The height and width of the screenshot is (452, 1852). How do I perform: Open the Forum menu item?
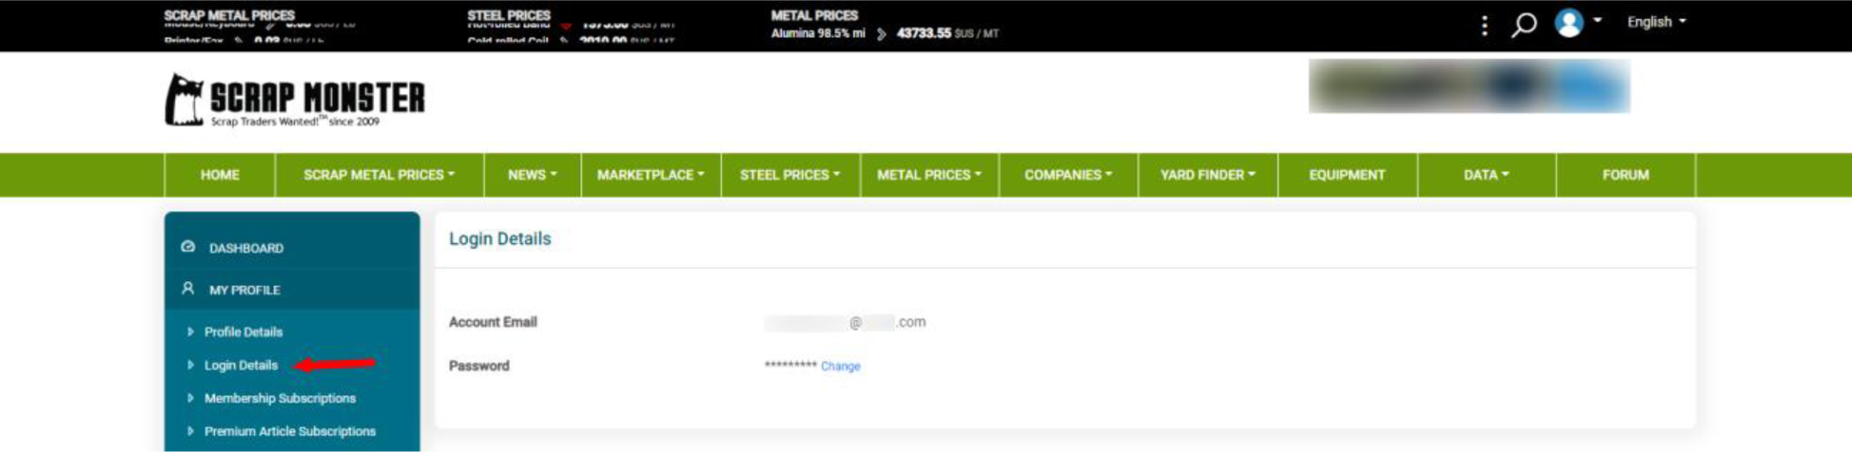(1625, 175)
